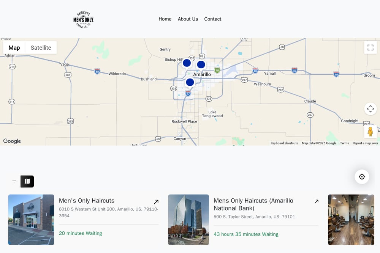380x253 pixels.
Task: Locate me with the crosshair button
Action: 362,177
